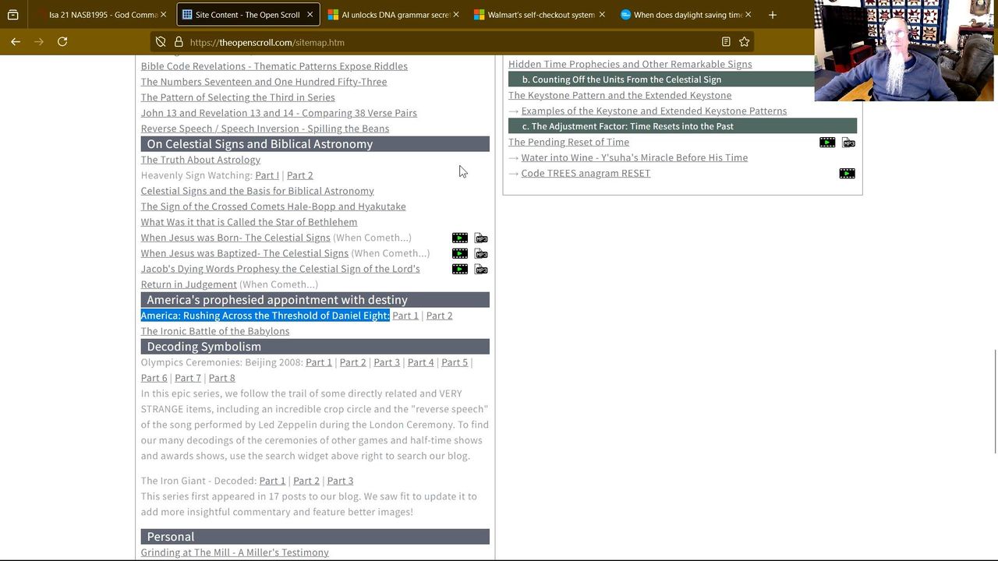Click the page vertical scrollbar thumb

[x=995, y=401]
